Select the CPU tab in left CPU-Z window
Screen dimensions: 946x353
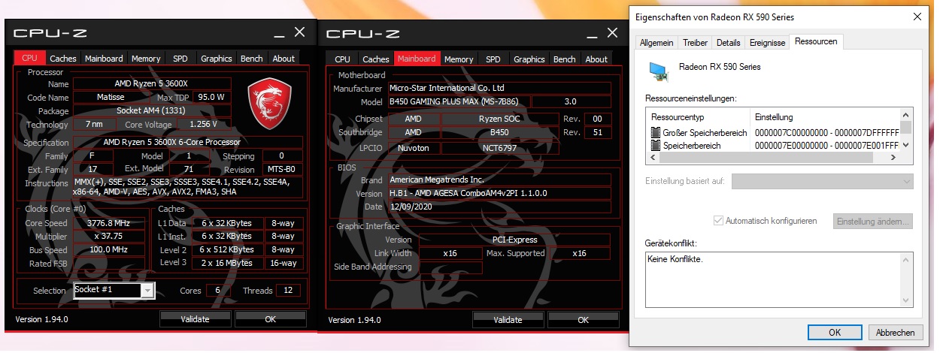tap(29, 58)
